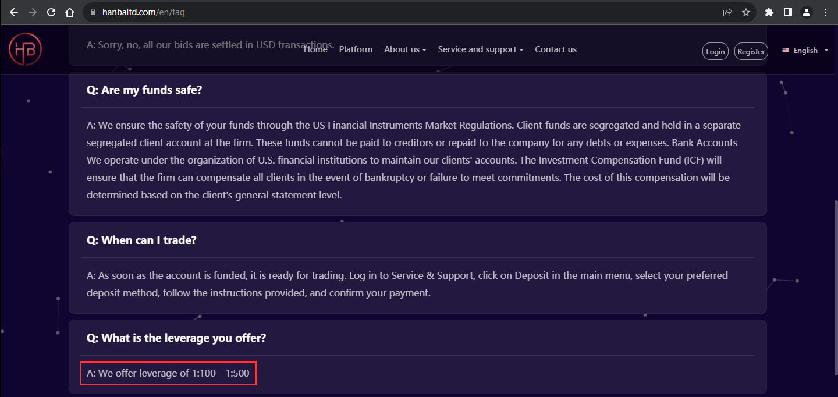Bookmark this page with star icon
This screenshot has width=838, height=397.
click(746, 12)
